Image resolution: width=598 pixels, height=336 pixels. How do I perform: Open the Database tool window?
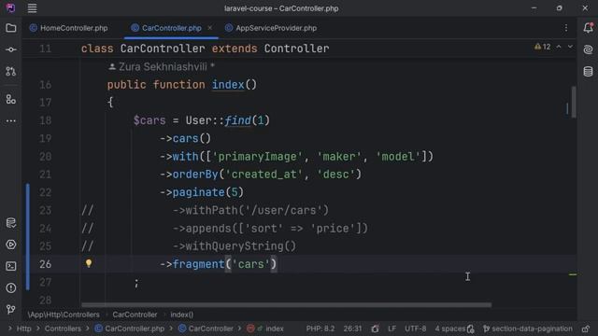pos(588,71)
